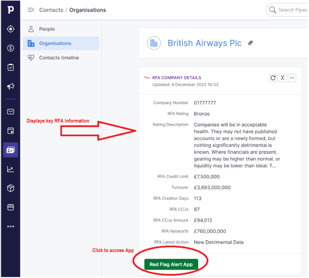This screenshot has width=309, height=278.
Task: Select Organisations in the side menu
Action: tap(61, 43)
